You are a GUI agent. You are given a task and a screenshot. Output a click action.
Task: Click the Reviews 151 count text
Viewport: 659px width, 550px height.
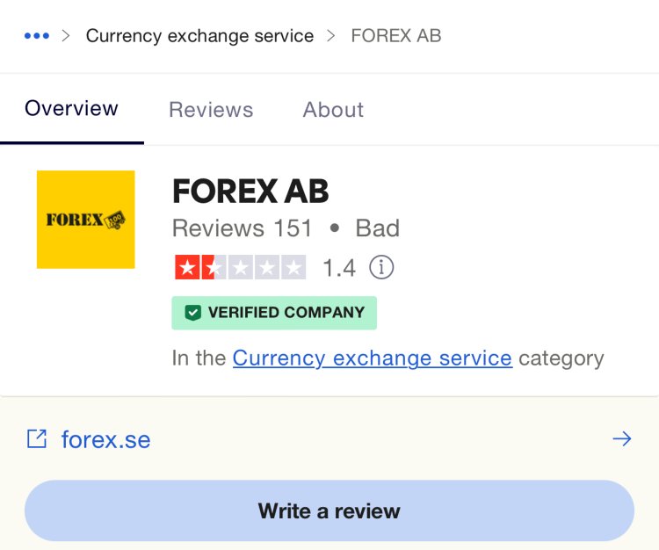(242, 228)
